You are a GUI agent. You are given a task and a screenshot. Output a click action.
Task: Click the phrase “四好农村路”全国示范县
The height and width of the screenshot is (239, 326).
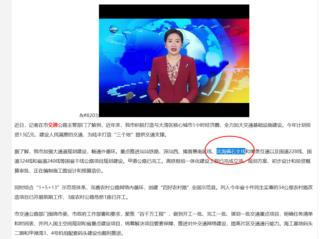(x=188, y=187)
